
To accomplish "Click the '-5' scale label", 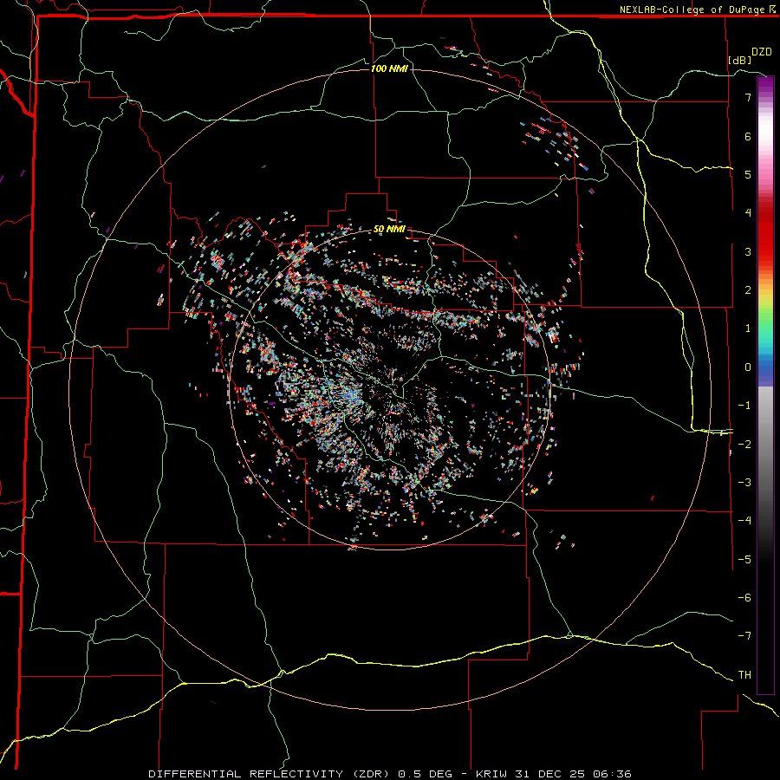I will coord(744,559).
